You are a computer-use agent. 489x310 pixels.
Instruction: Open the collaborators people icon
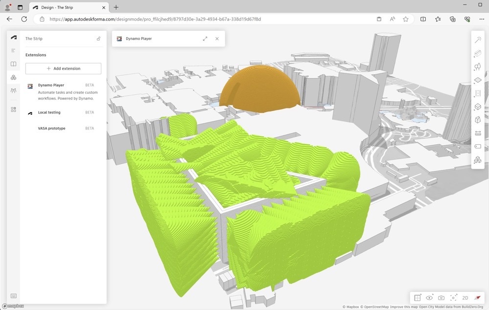pyautogui.click(x=14, y=90)
